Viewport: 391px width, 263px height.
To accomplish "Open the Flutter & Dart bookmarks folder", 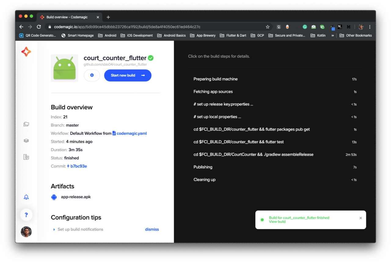I will pos(233,35).
